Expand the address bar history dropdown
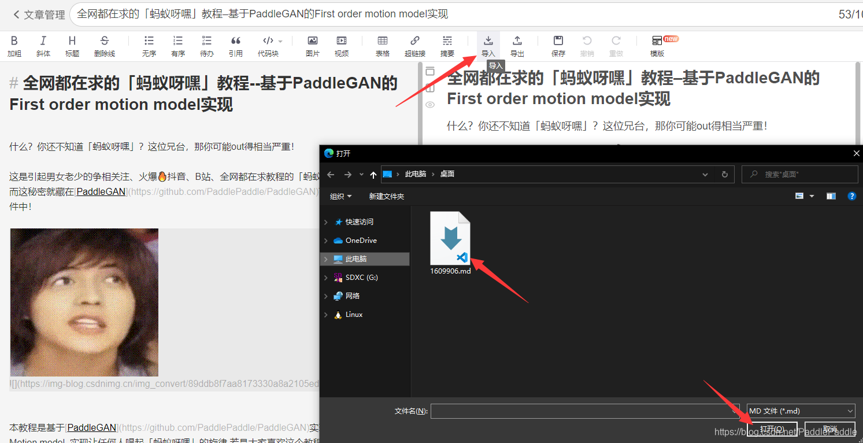This screenshot has width=863, height=443. coord(705,174)
